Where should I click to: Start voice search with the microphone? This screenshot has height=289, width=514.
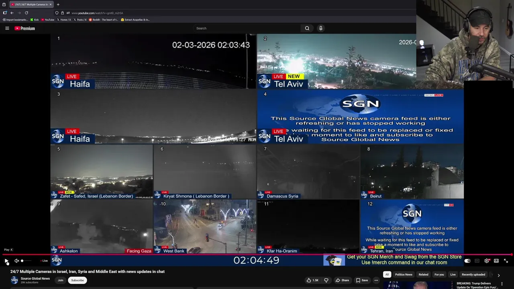click(320, 28)
